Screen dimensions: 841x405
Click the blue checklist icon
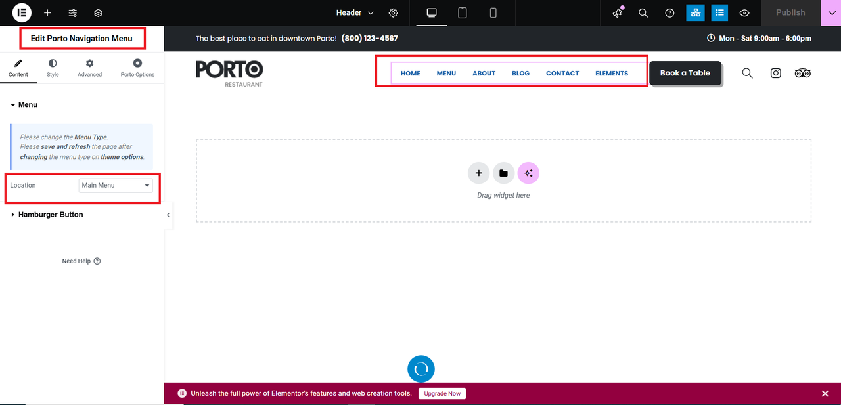point(719,12)
